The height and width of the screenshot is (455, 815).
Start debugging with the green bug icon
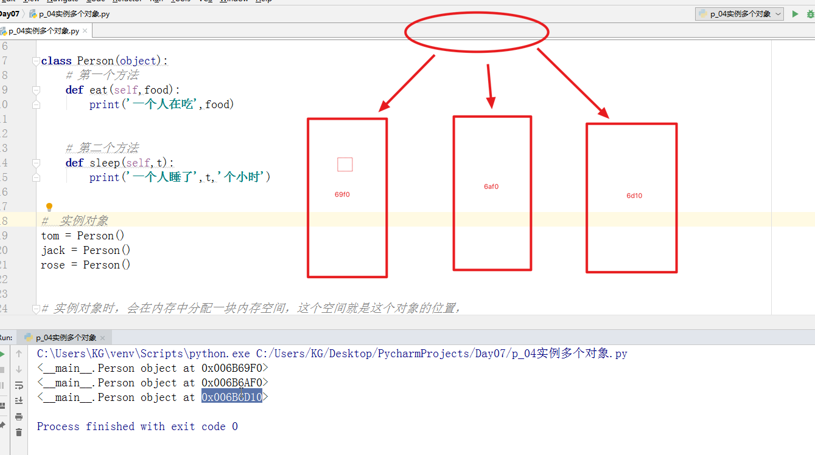pyautogui.click(x=811, y=14)
